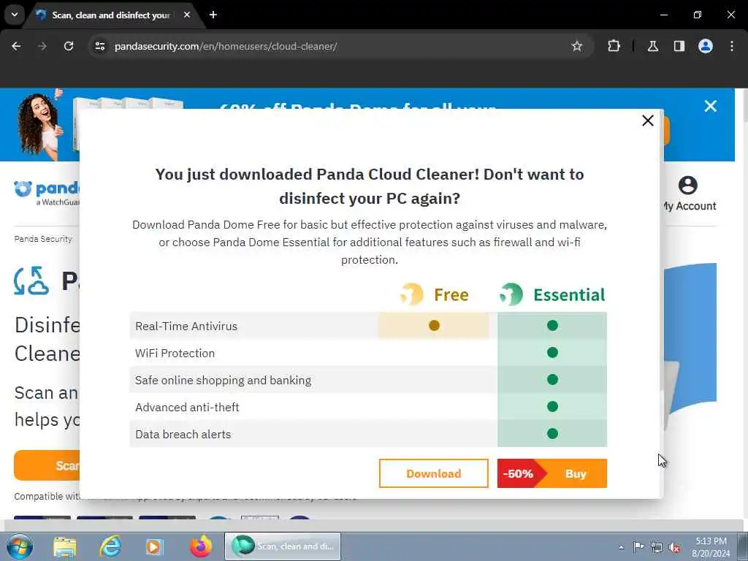Click the 'Data breach alerts' row label
The image size is (748, 561).
click(183, 434)
